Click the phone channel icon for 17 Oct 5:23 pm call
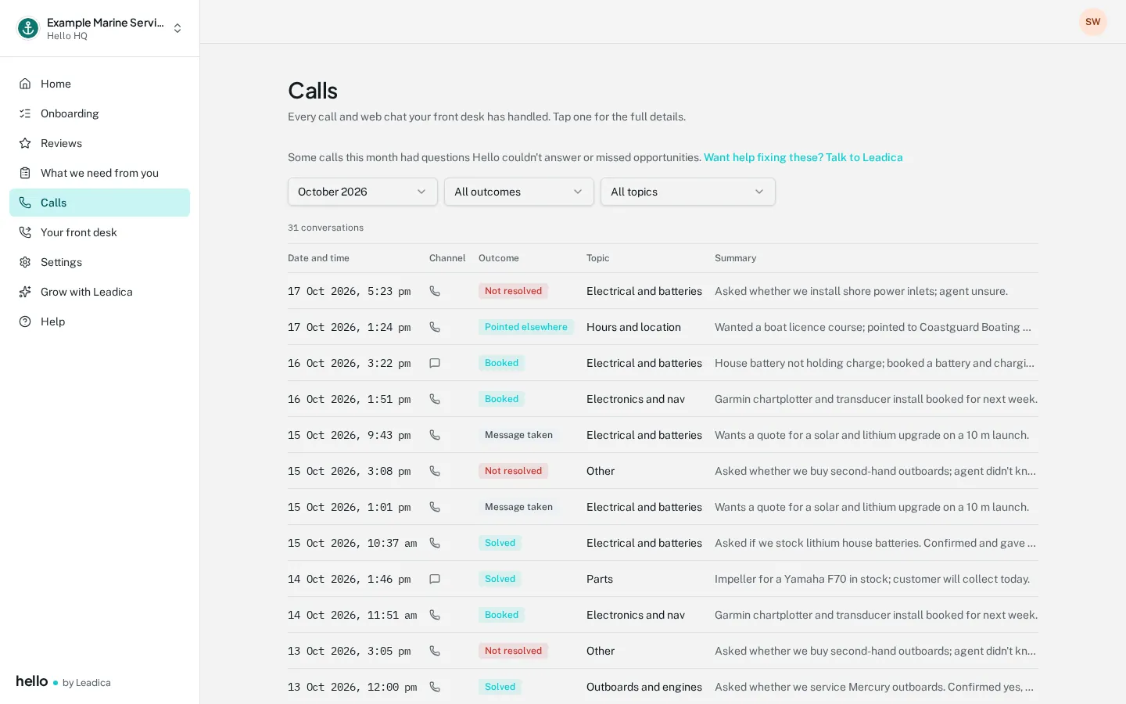Screen dimensions: 1126x704 click(x=435, y=291)
